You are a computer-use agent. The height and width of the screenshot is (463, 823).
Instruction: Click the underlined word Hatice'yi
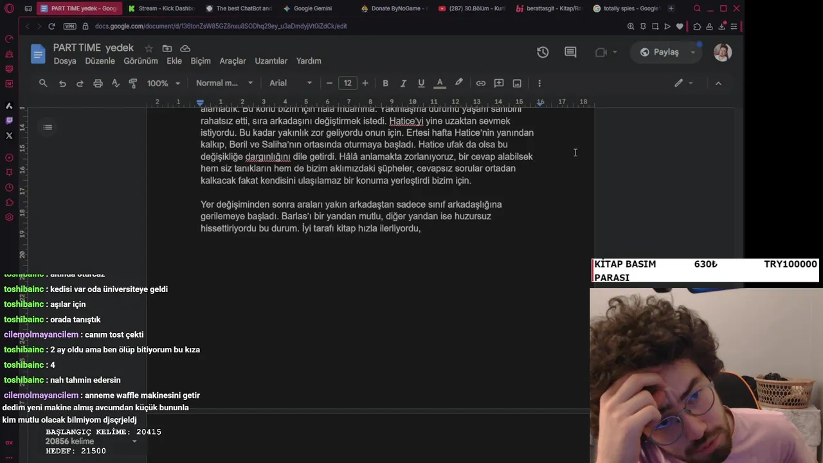coord(406,121)
